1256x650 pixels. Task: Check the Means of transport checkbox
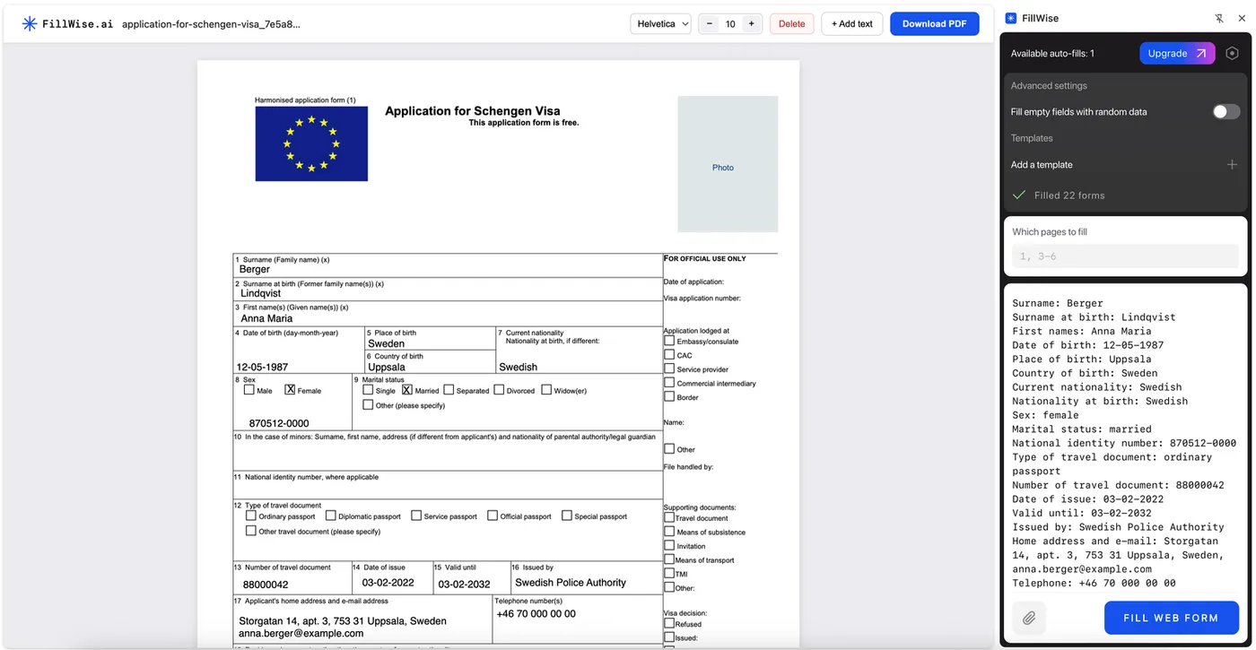tap(669, 559)
